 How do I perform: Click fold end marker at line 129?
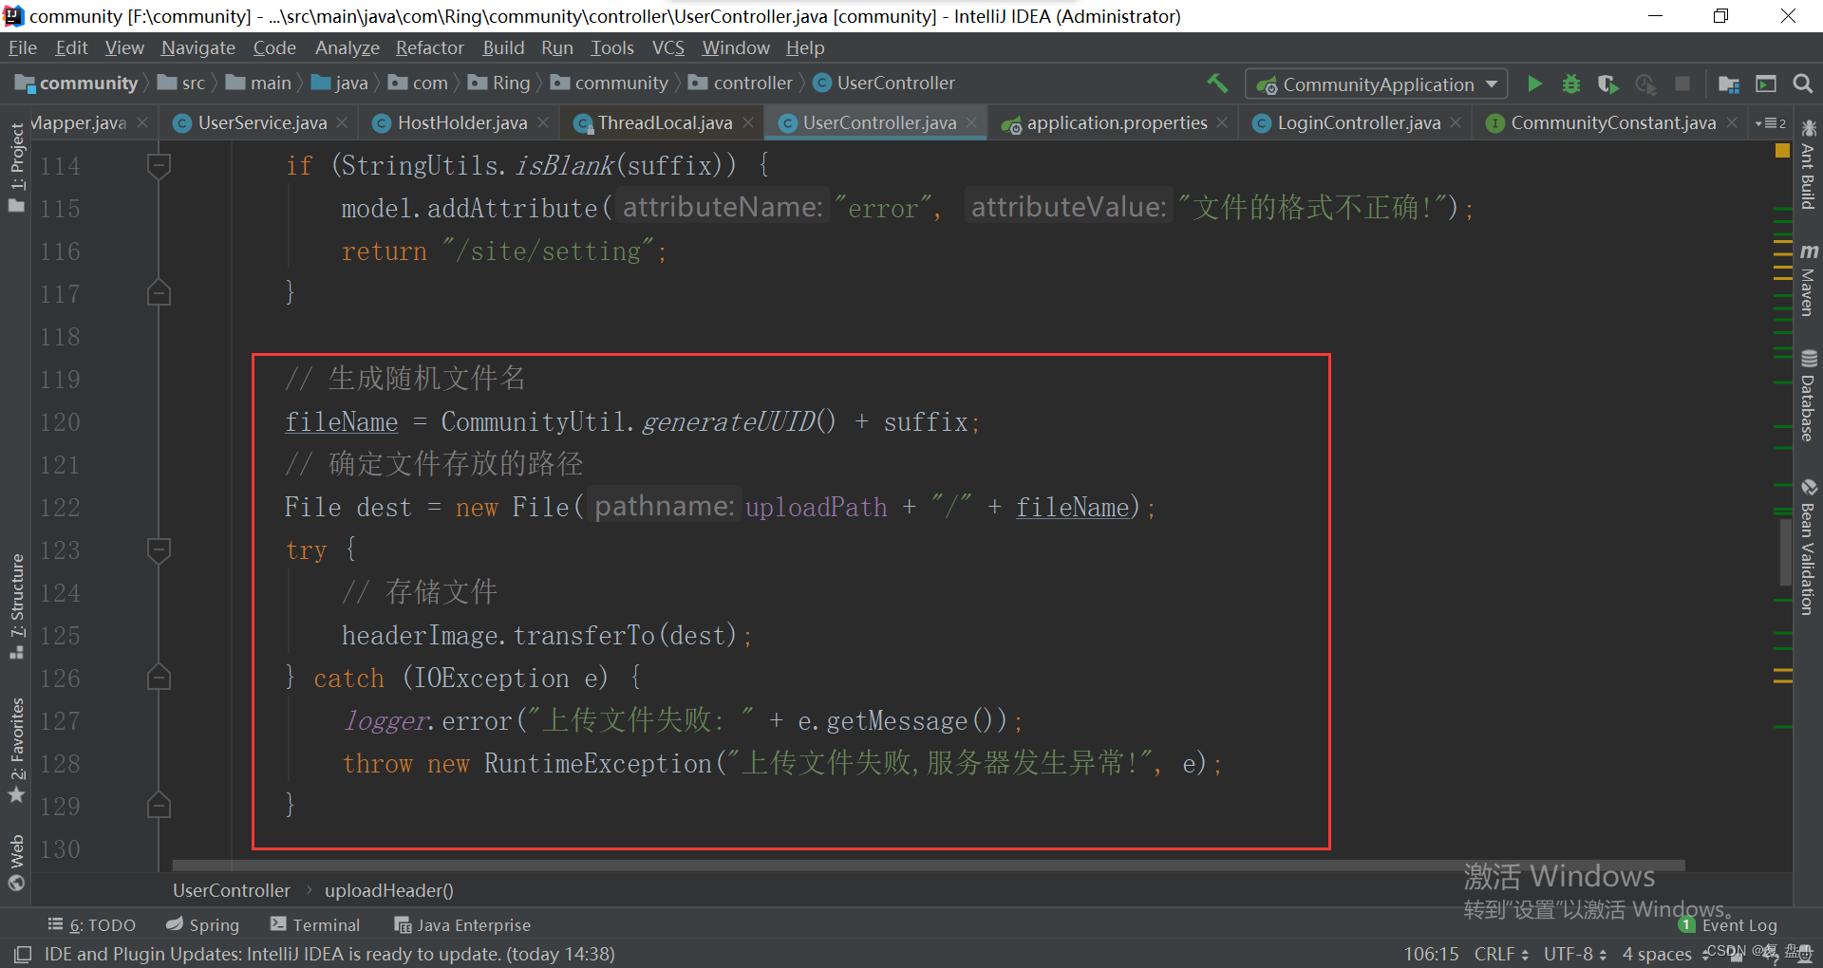[x=160, y=806]
